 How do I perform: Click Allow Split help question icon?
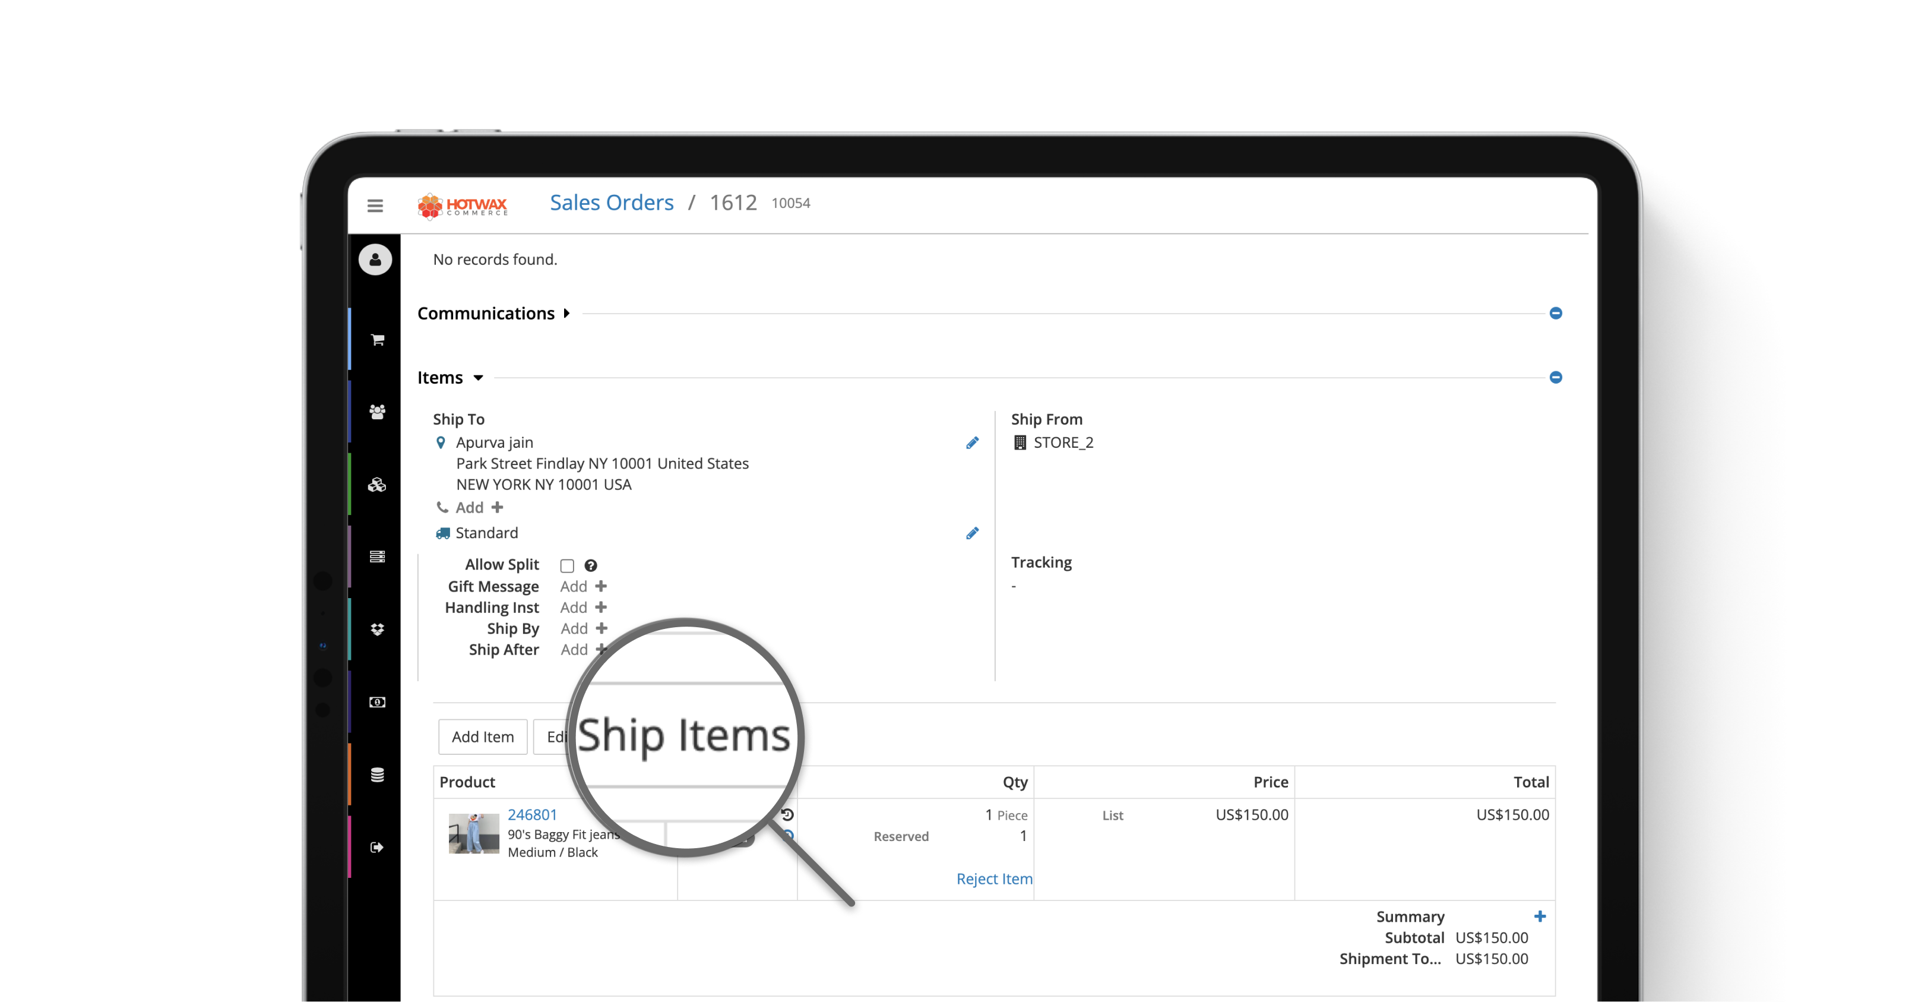point(591,565)
